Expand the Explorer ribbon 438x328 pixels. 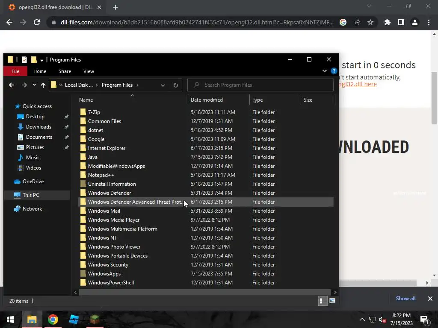tap(325, 71)
